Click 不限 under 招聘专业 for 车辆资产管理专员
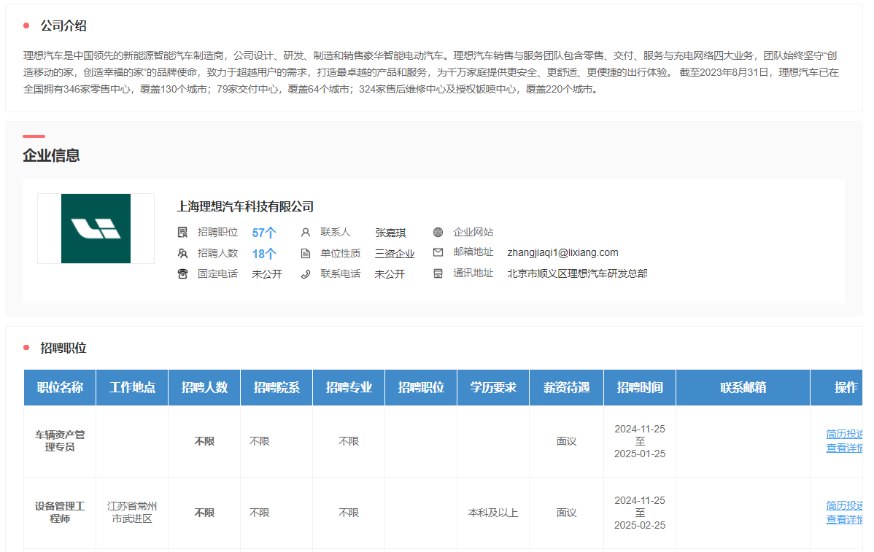 click(349, 441)
